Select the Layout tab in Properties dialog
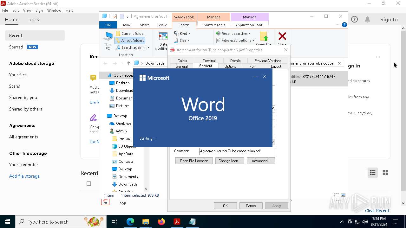The height and width of the screenshot is (228, 406). point(276,66)
